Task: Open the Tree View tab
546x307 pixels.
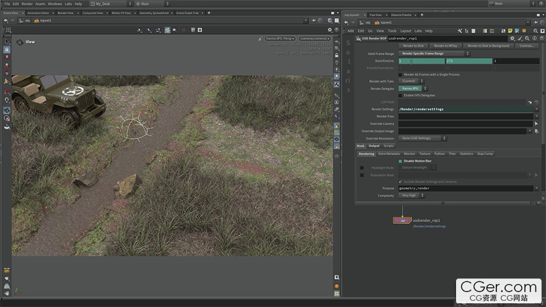Action: [375, 15]
